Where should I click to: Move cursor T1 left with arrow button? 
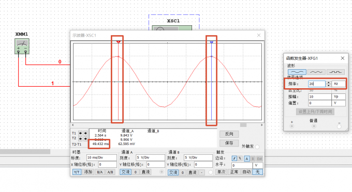coord(80,133)
